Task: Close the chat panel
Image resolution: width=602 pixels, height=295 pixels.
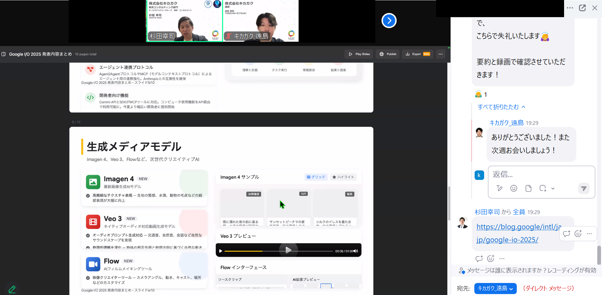Action: 594,8
